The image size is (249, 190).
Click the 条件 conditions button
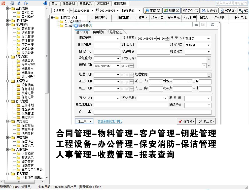click(190, 11)
